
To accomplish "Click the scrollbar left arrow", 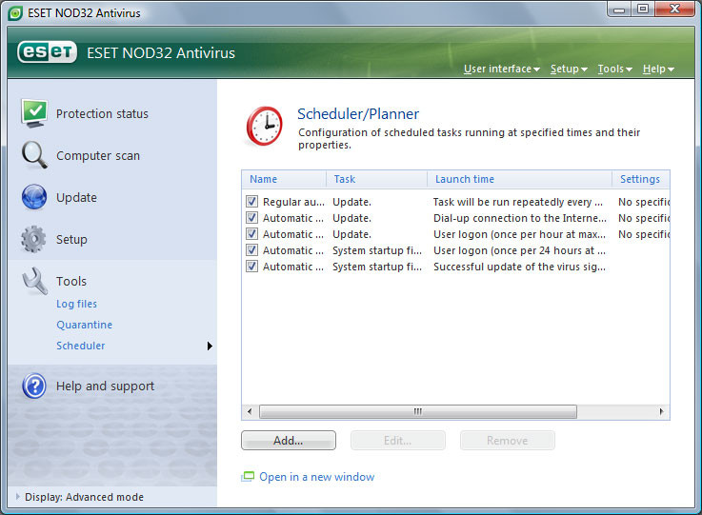I will (x=250, y=411).
